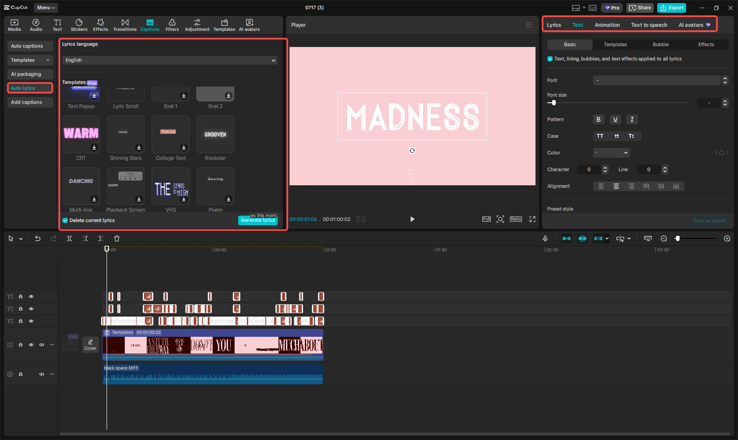Click the Generate lyrics button

click(x=257, y=220)
